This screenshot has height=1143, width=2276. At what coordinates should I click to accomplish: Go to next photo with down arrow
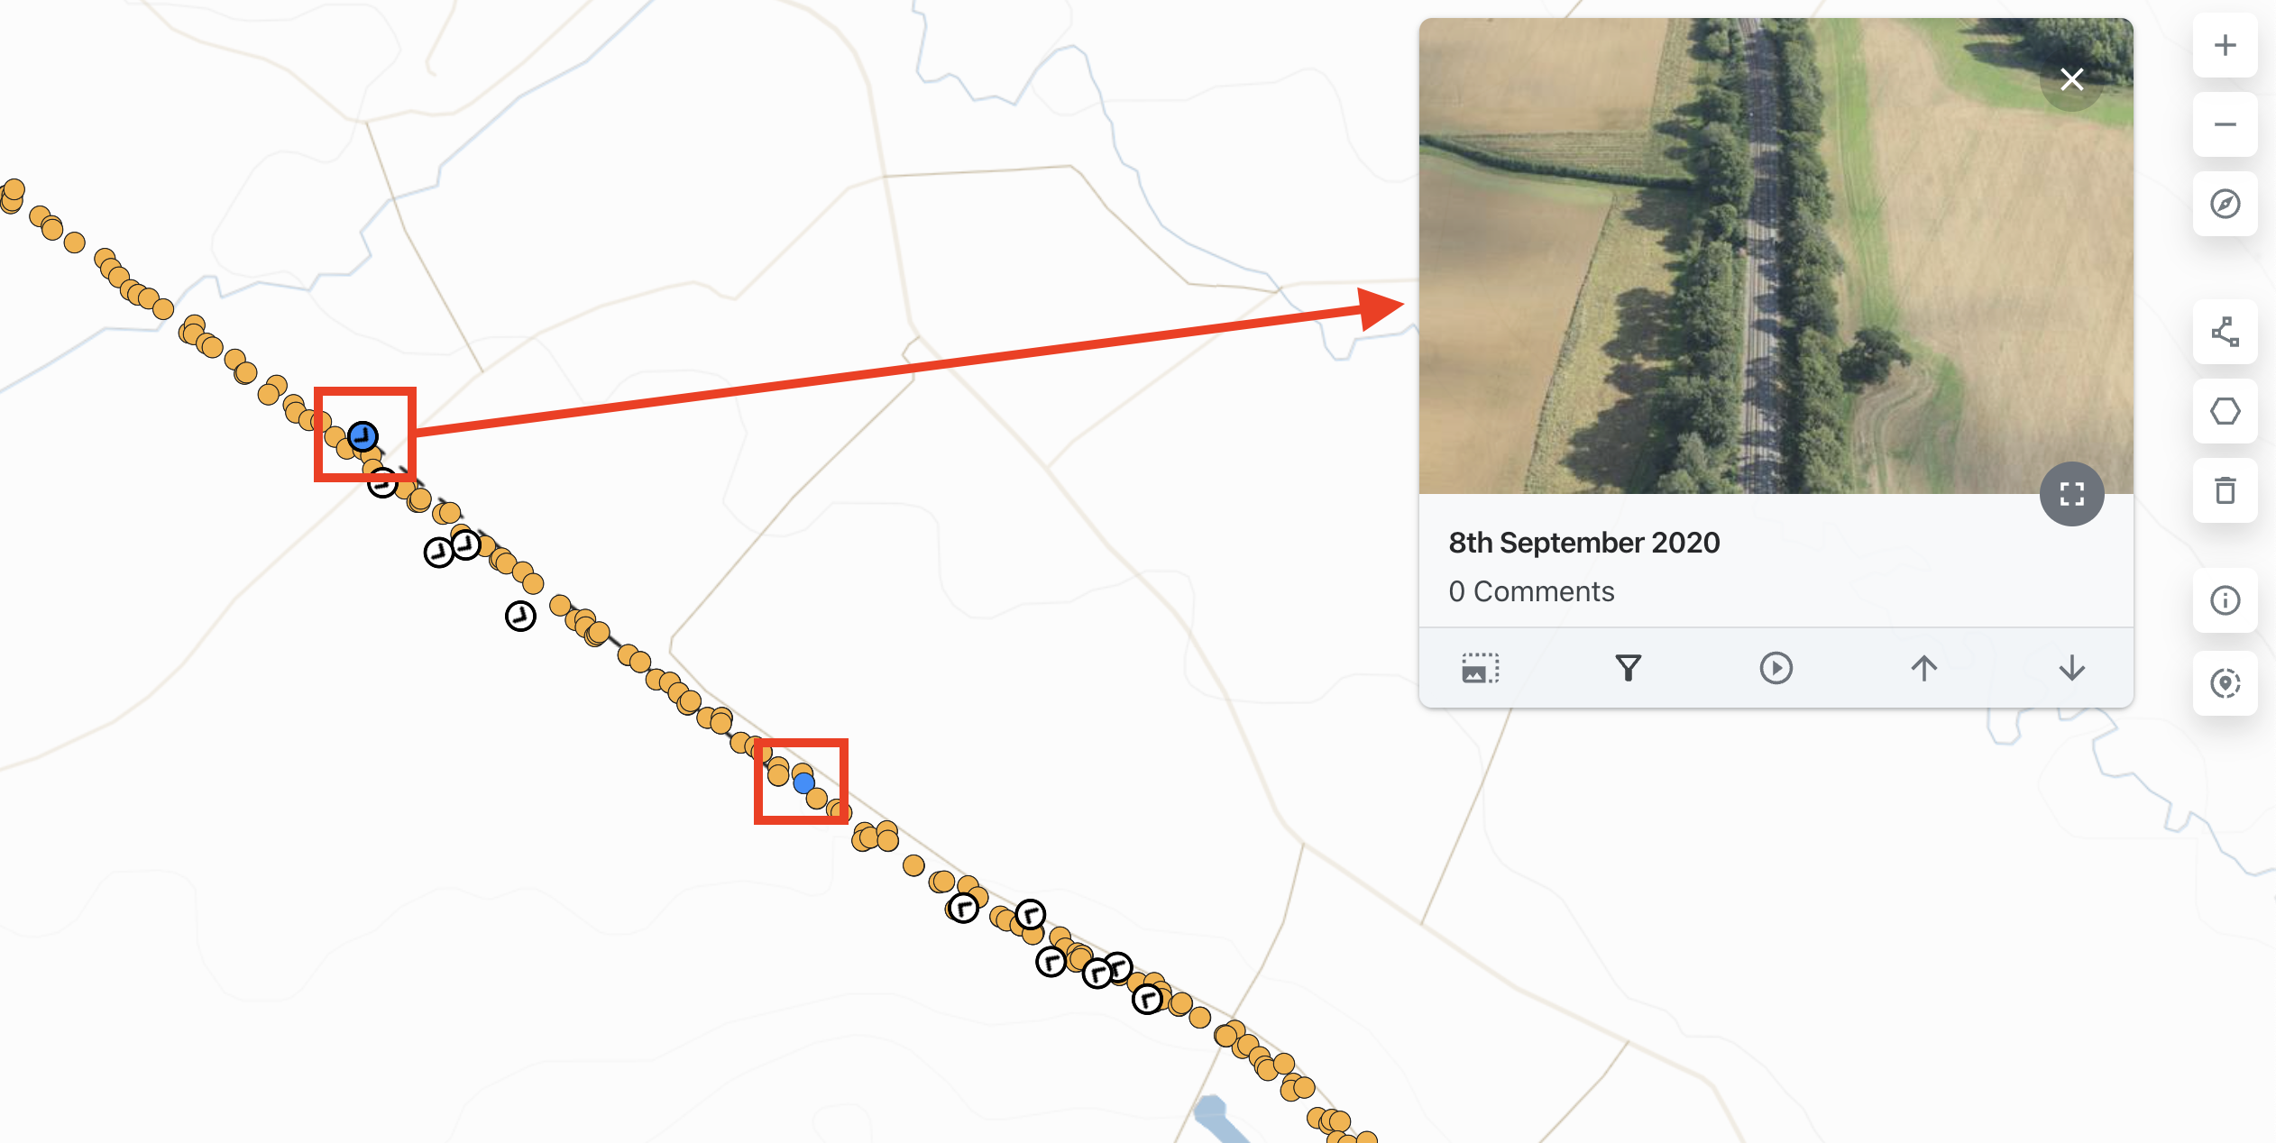click(2071, 668)
